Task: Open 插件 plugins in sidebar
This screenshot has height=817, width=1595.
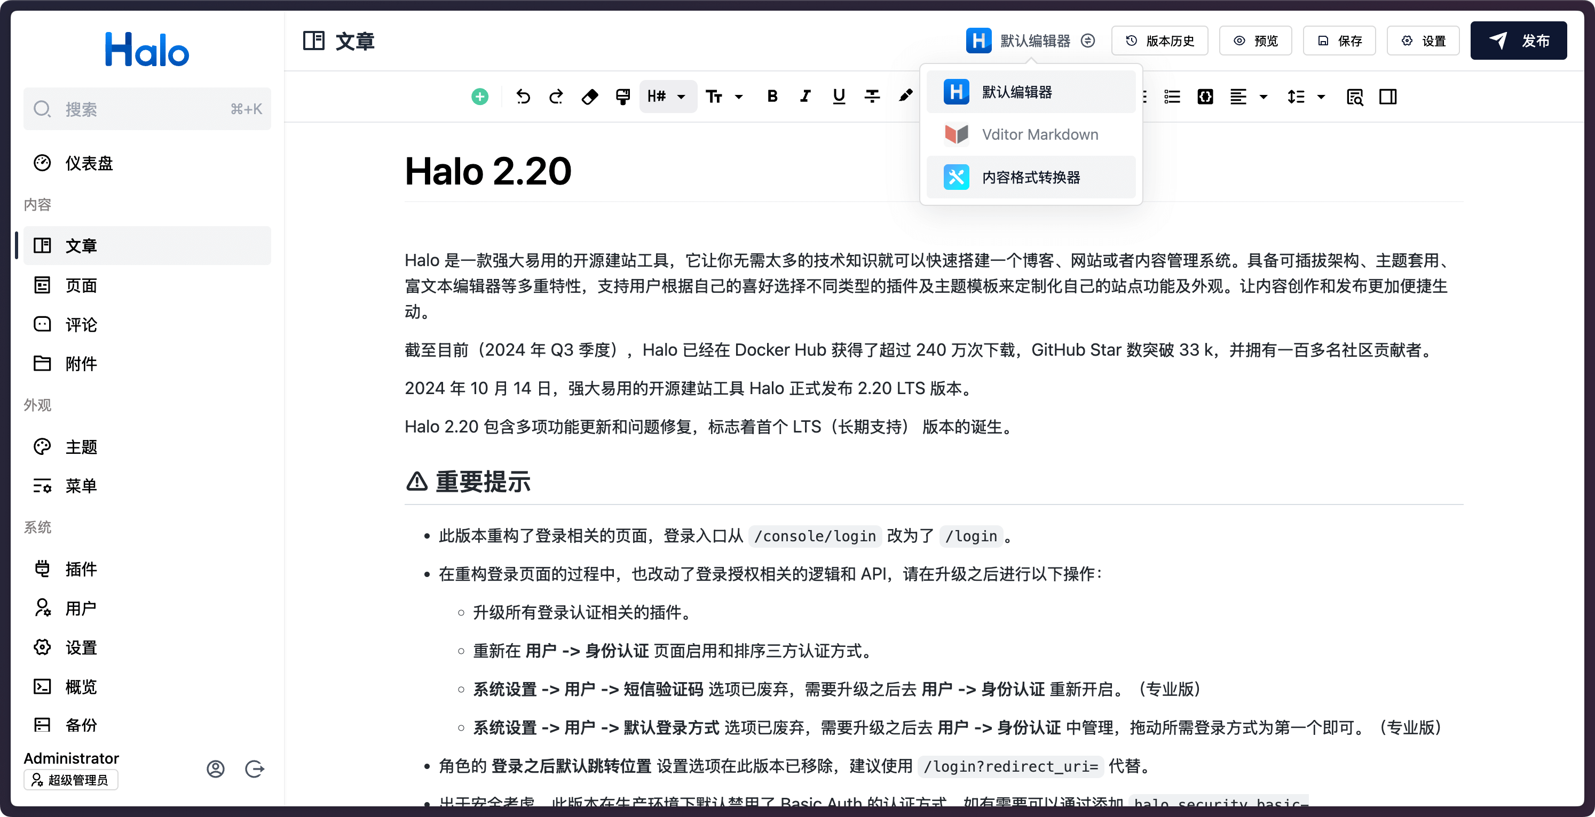Action: click(x=147, y=569)
